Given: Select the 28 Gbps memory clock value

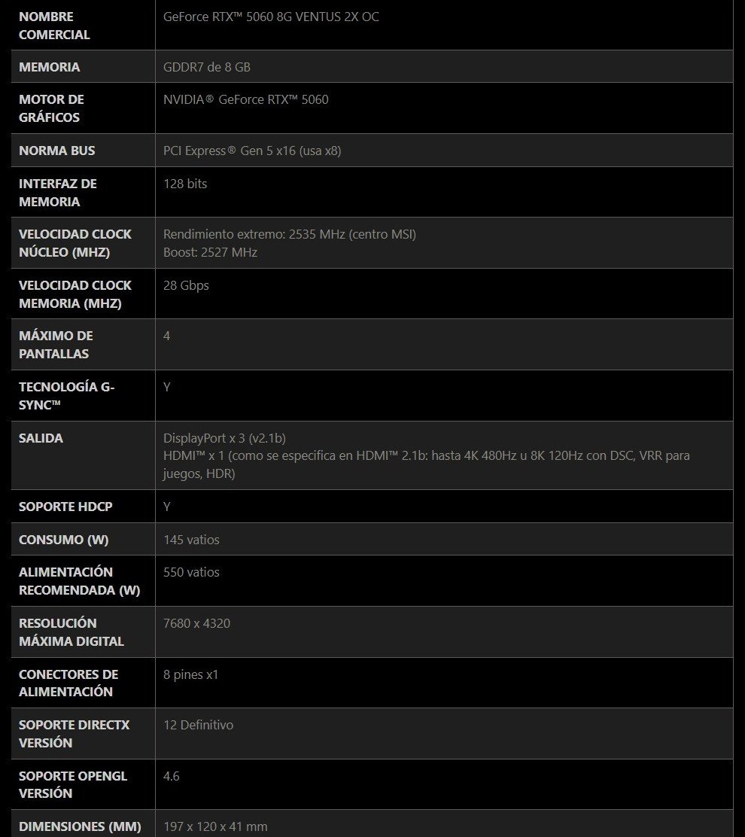Looking at the screenshot, I should tap(186, 285).
